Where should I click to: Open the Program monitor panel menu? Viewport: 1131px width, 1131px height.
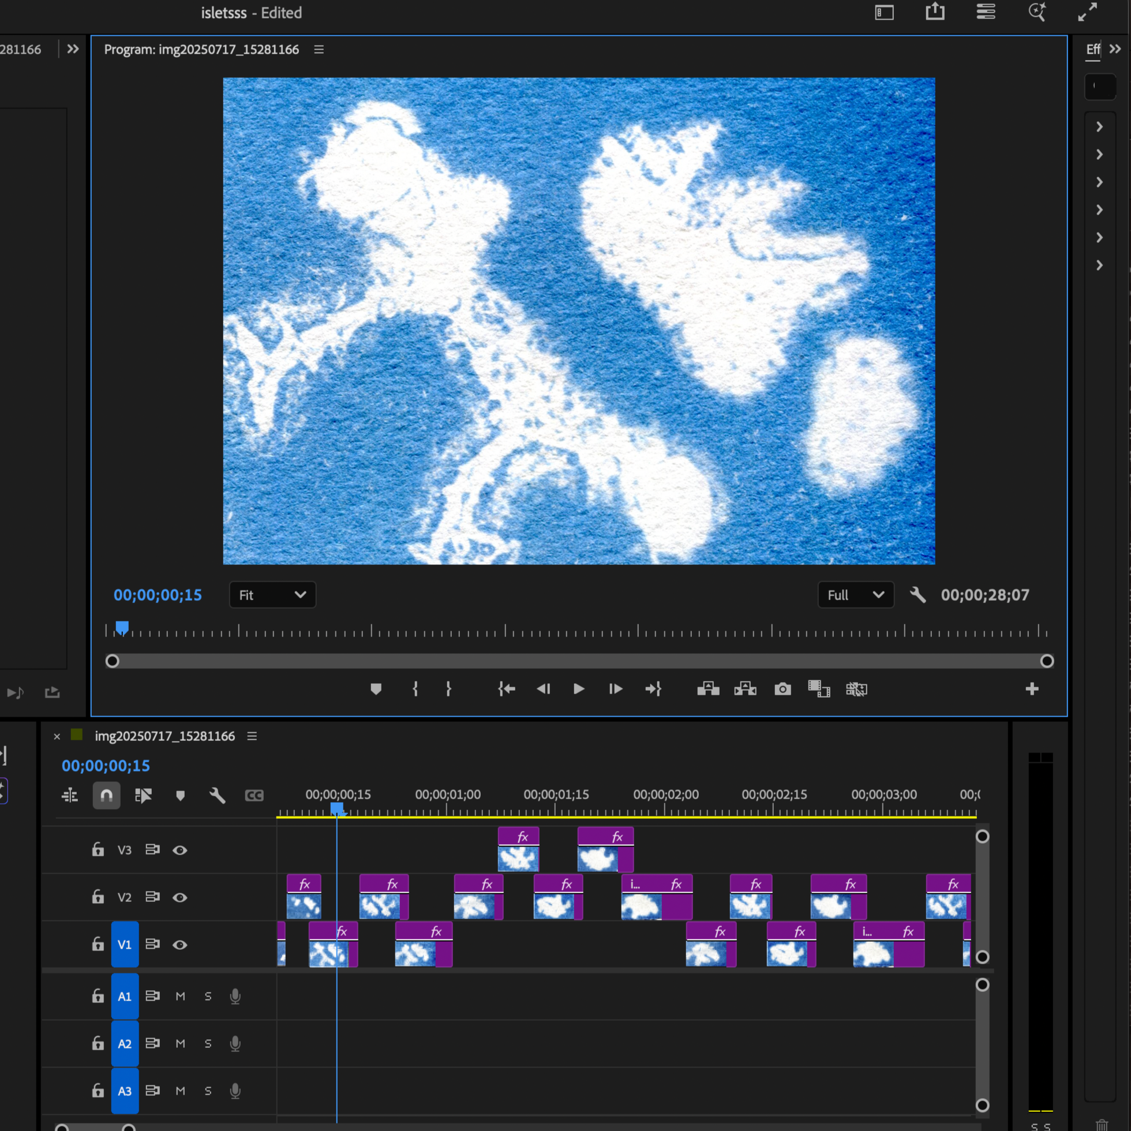pyautogui.click(x=319, y=50)
